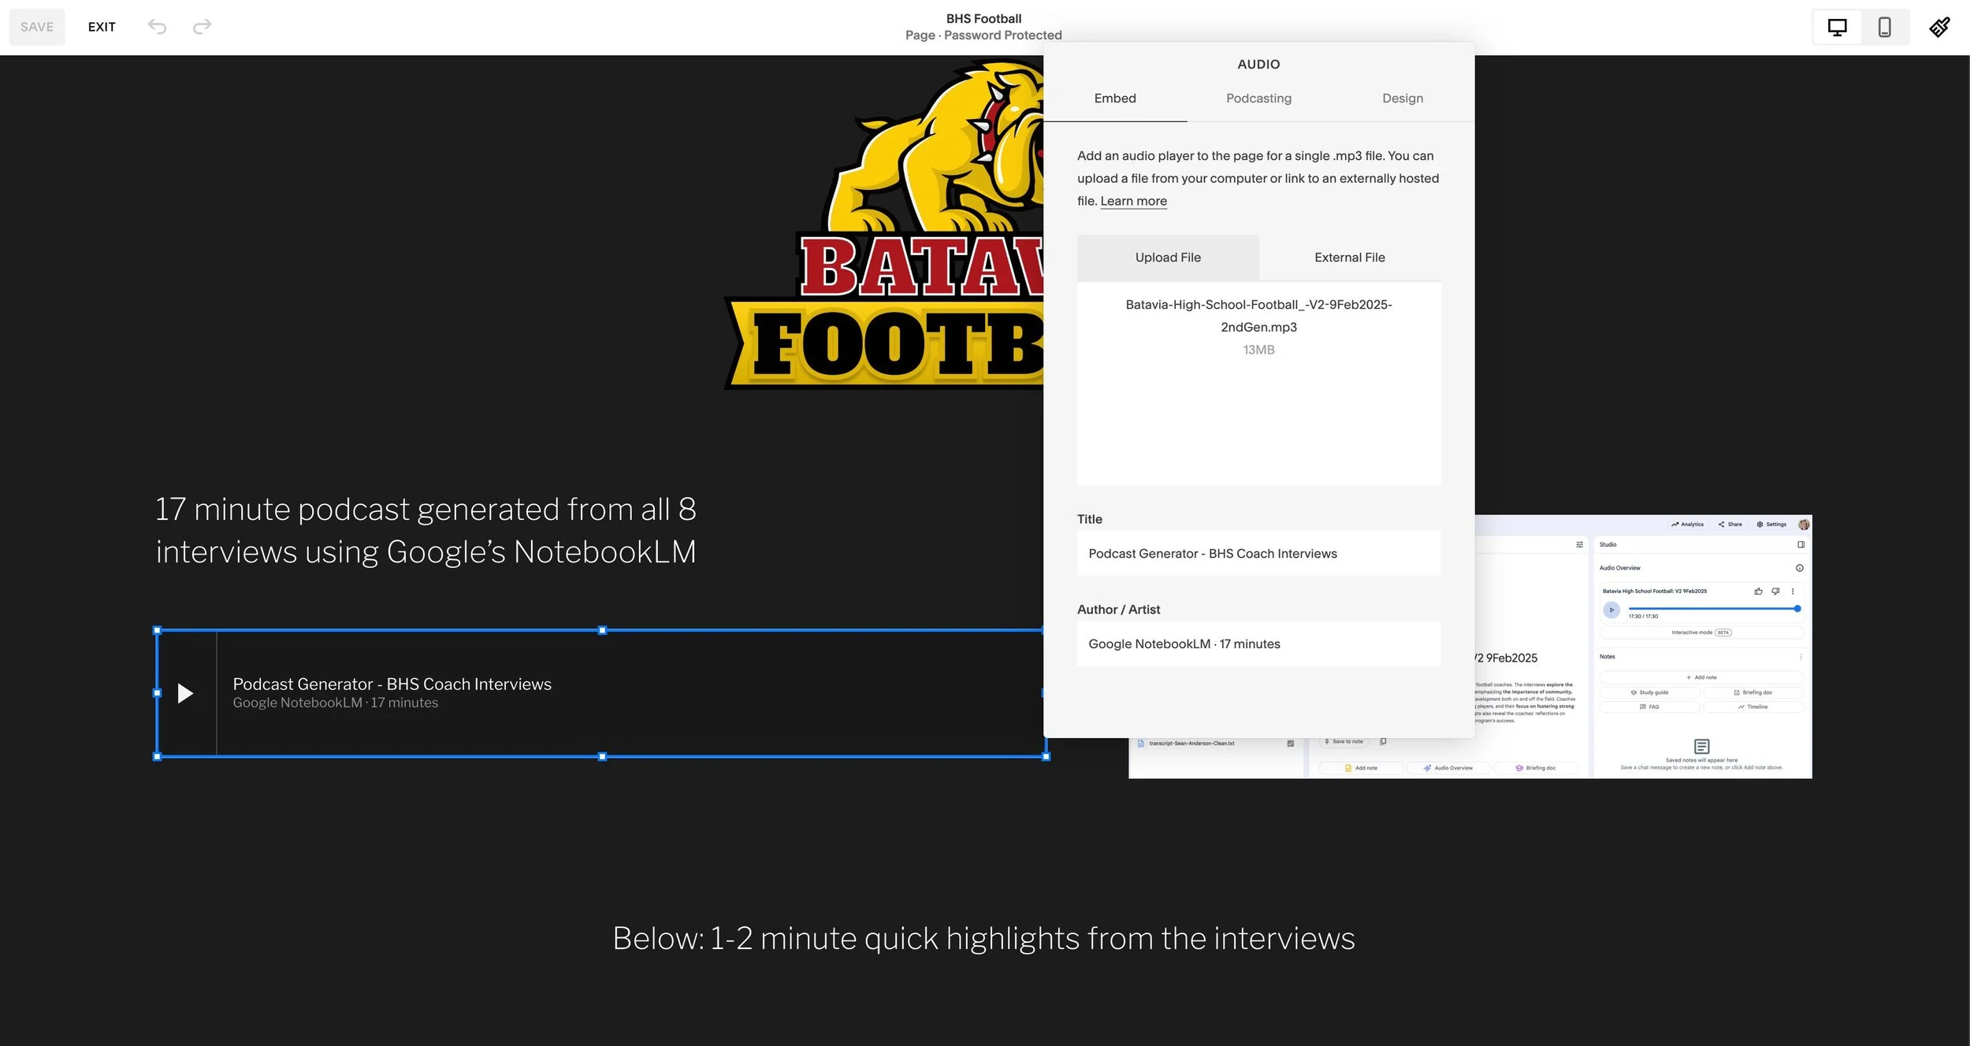Click the Learn more link
This screenshot has height=1046, width=1970.
click(x=1133, y=202)
